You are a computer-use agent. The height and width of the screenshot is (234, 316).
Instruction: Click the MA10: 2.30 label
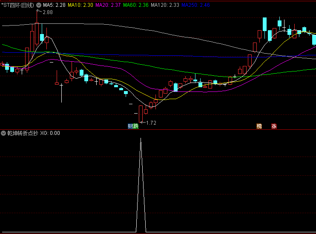pos(80,5)
